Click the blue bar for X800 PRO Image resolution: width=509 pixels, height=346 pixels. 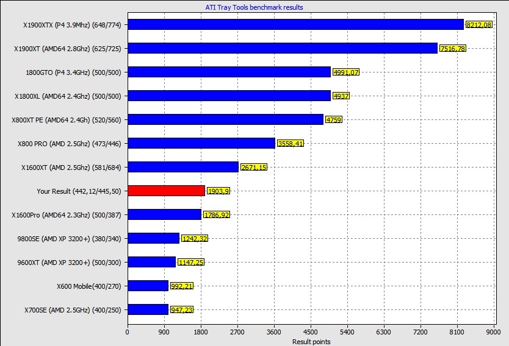click(201, 143)
